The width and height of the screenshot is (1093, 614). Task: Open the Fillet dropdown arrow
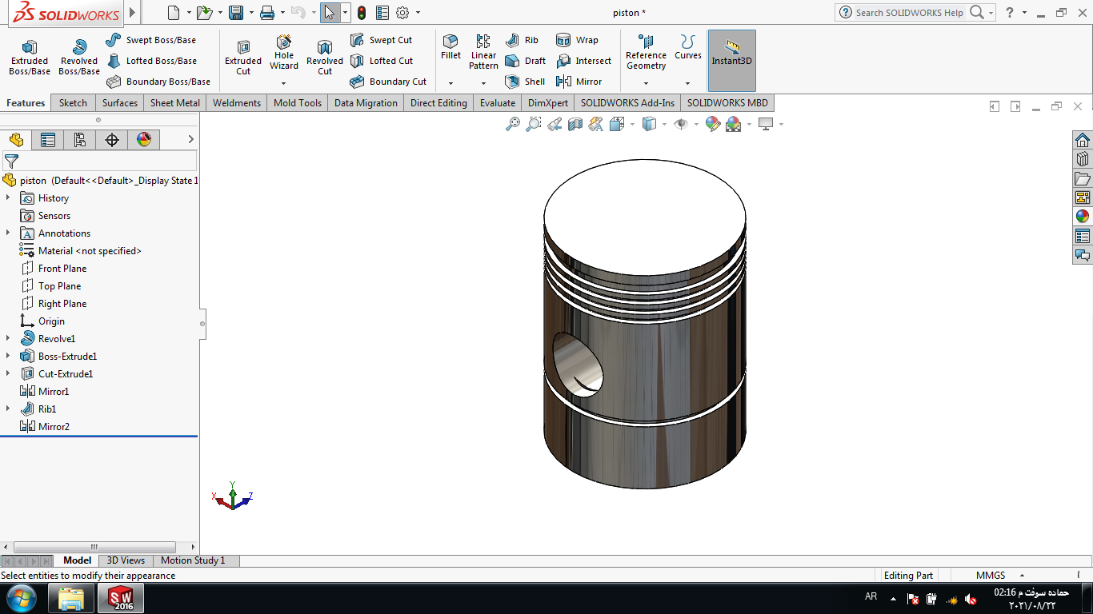[450, 83]
